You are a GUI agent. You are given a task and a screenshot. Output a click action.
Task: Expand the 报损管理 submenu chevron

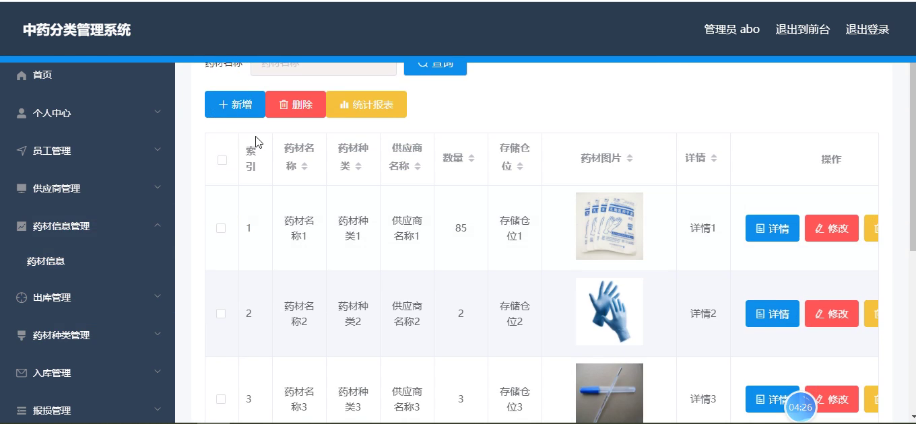[158, 409]
